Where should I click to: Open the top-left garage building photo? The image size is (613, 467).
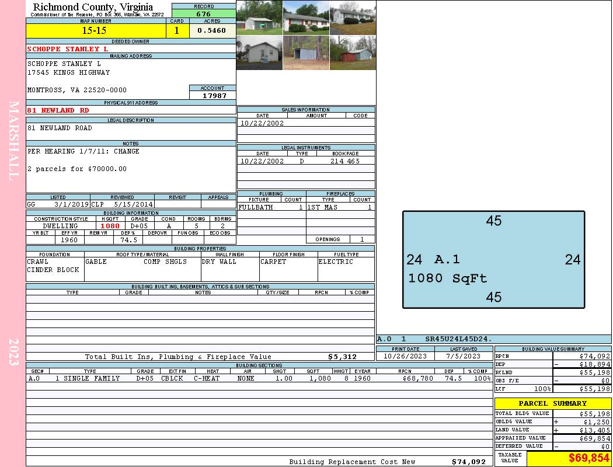259,18
